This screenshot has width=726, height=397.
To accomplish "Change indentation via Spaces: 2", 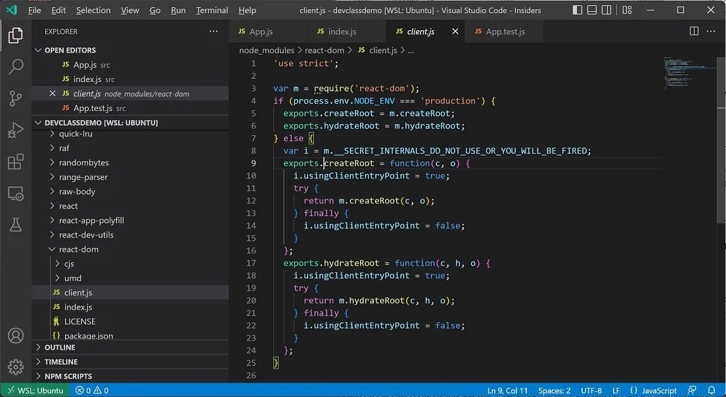I will pos(555,390).
